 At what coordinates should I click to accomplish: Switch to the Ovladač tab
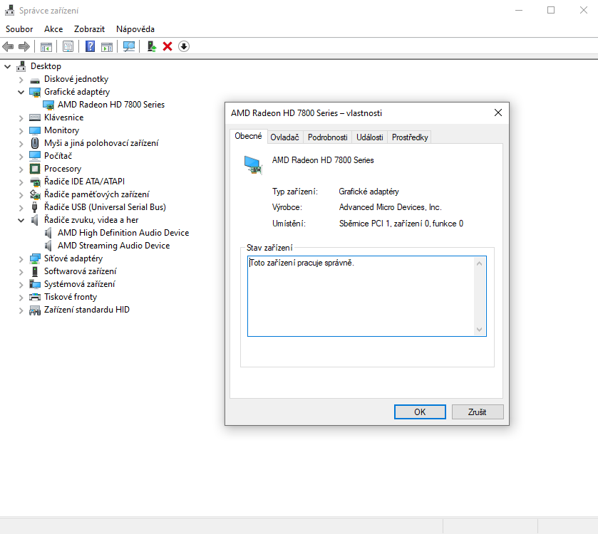(x=284, y=137)
